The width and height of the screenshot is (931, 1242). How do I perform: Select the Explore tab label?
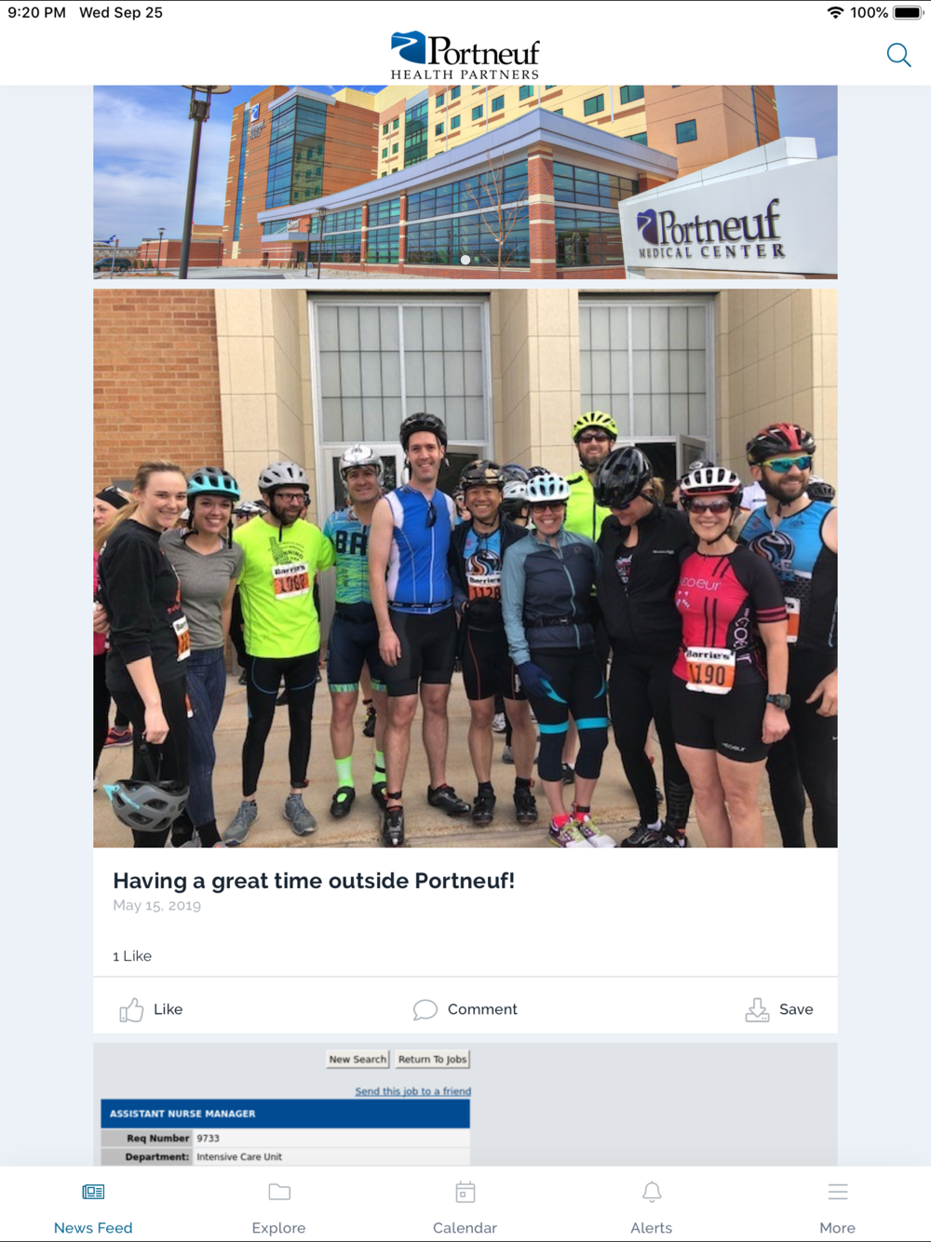coord(278,1228)
